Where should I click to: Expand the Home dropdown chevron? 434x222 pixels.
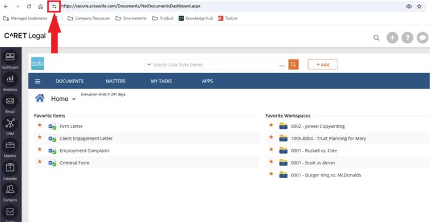tap(74, 99)
